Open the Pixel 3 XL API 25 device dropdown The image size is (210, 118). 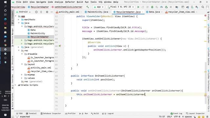120,7
